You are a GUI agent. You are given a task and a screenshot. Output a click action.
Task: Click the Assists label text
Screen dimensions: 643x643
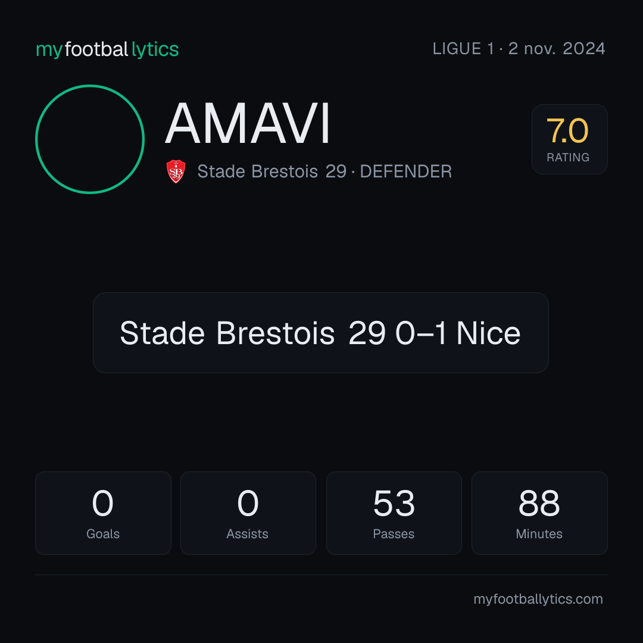coord(247,533)
